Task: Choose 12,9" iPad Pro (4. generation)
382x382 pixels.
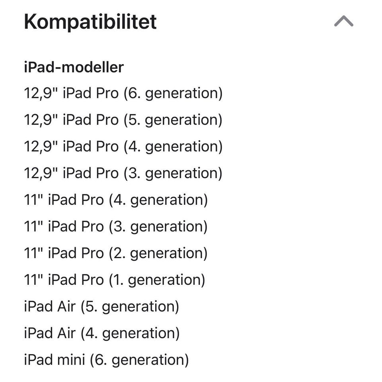Action: (x=123, y=147)
